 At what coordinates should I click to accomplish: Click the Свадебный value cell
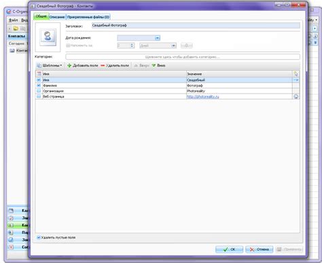239,80
